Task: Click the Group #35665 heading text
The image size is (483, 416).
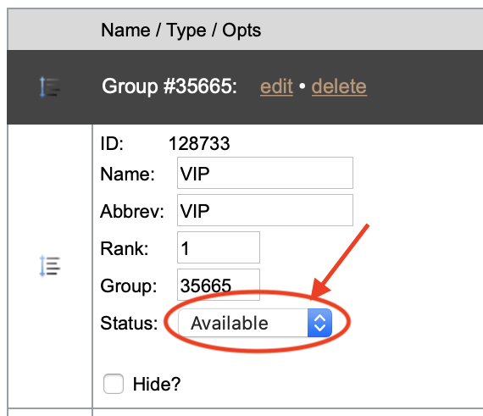Action: click(169, 86)
